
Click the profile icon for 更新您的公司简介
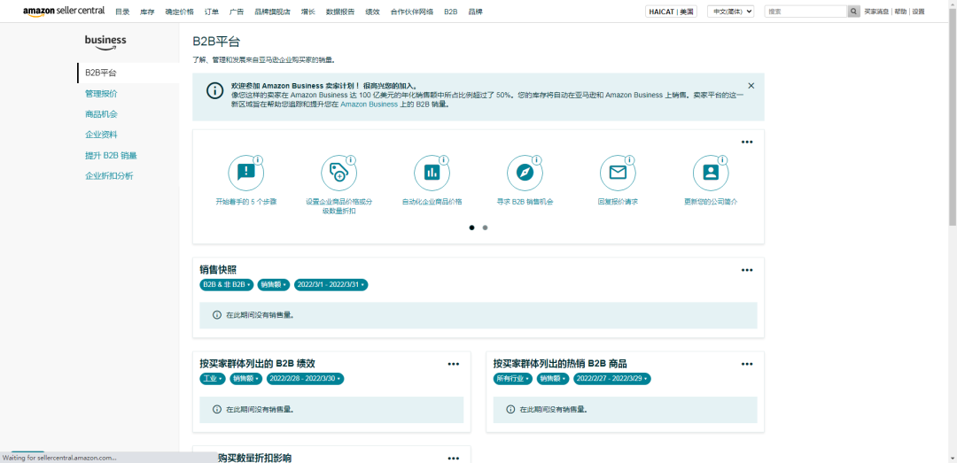pyautogui.click(x=711, y=173)
